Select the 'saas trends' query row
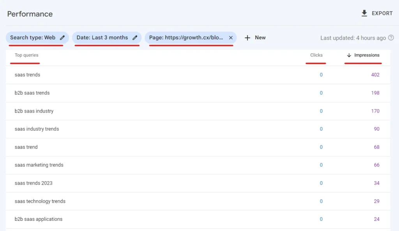This screenshot has height=231, width=399. [x=198, y=75]
